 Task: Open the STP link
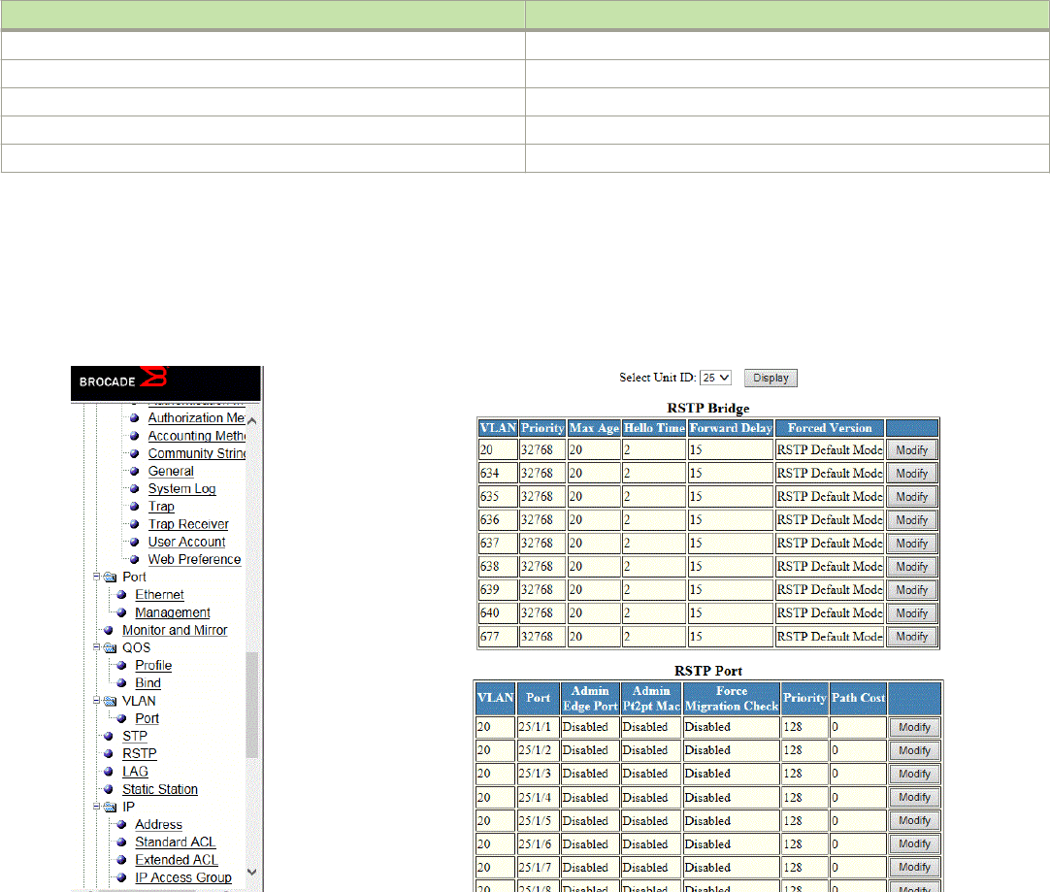pos(135,736)
